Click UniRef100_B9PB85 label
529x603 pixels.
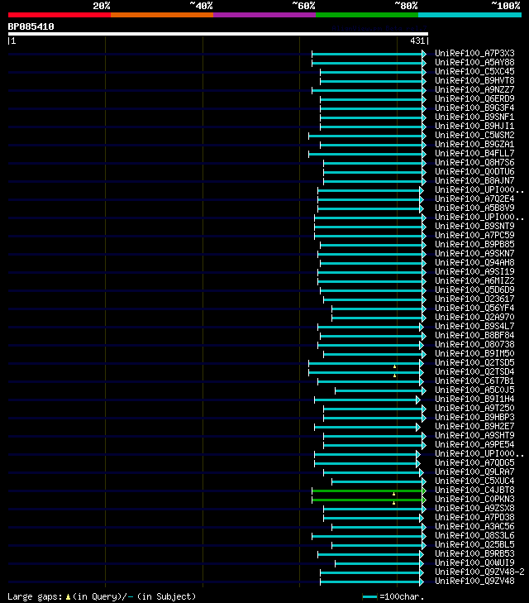point(474,245)
